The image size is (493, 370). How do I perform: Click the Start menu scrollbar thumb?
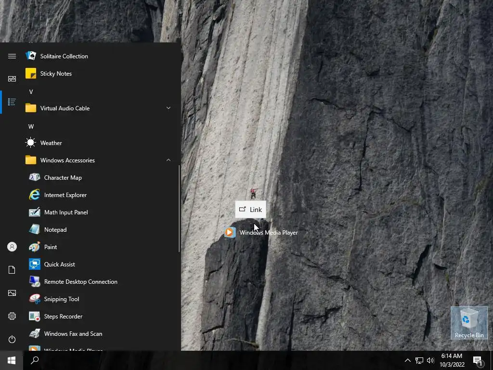[179, 208]
